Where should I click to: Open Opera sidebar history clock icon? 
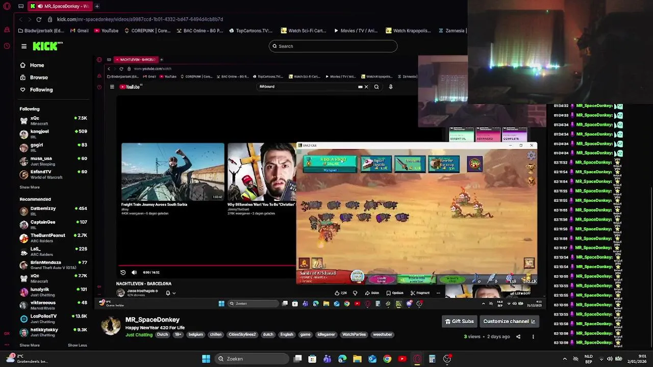click(7, 46)
